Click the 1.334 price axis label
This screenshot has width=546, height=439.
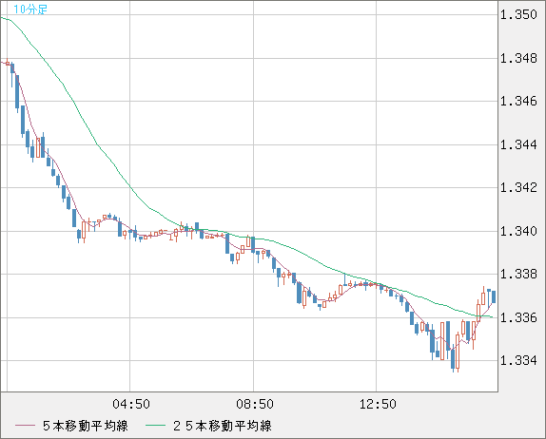coord(518,360)
